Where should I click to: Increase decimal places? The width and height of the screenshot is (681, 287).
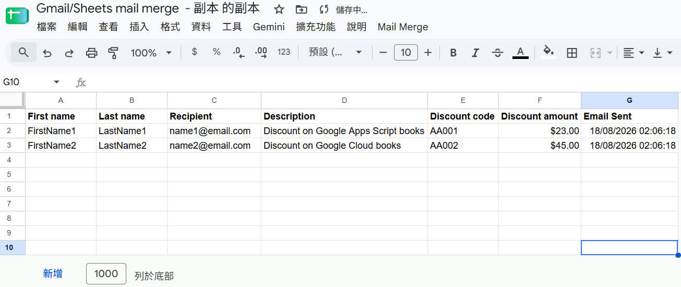[x=261, y=52]
